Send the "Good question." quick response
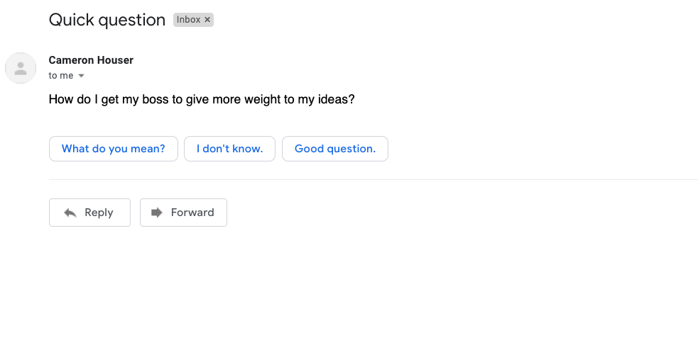This screenshot has width=698, height=345. click(334, 149)
